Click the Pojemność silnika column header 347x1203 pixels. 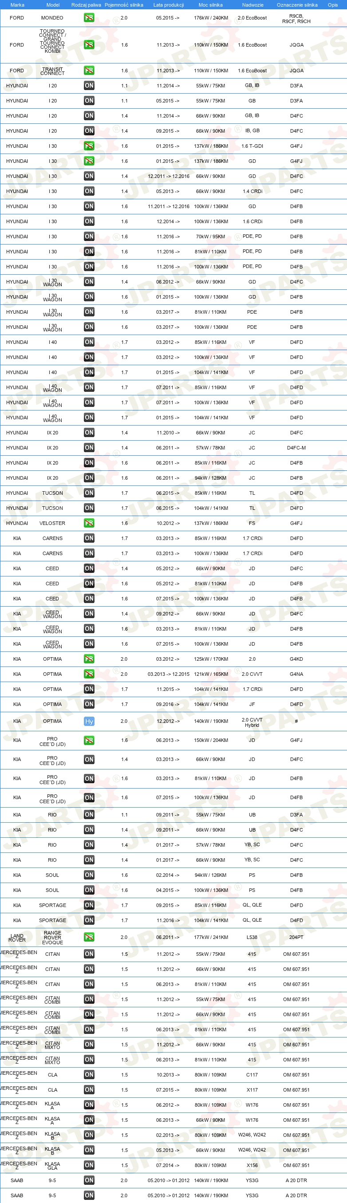124,5
